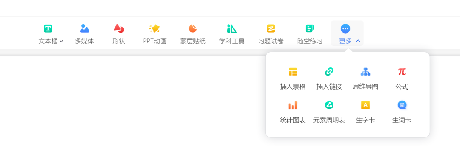Choose 统计图表 statistics chart
This screenshot has width=460, height=157.
[293, 112]
